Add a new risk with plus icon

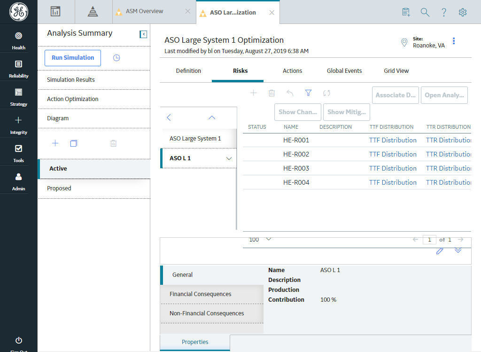click(x=253, y=93)
